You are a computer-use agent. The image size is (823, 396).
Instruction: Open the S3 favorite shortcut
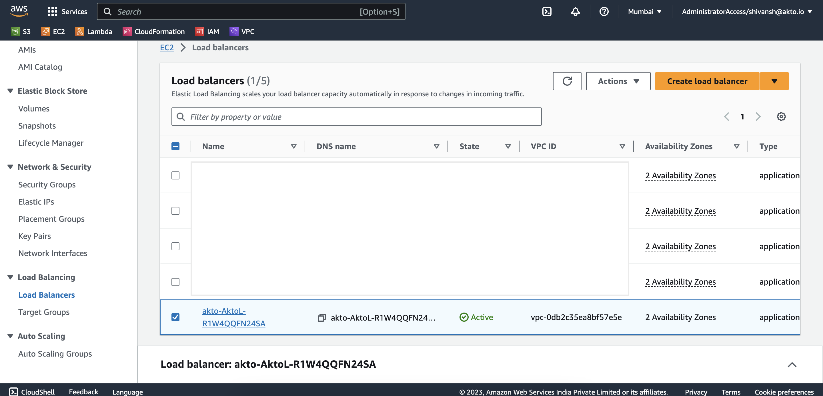(x=21, y=31)
